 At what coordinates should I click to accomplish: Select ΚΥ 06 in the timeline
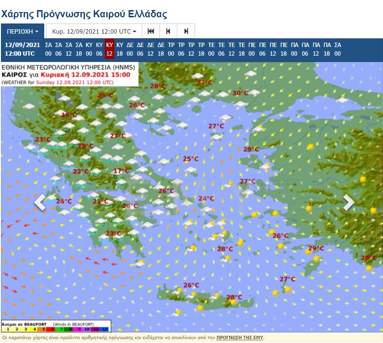(99, 49)
